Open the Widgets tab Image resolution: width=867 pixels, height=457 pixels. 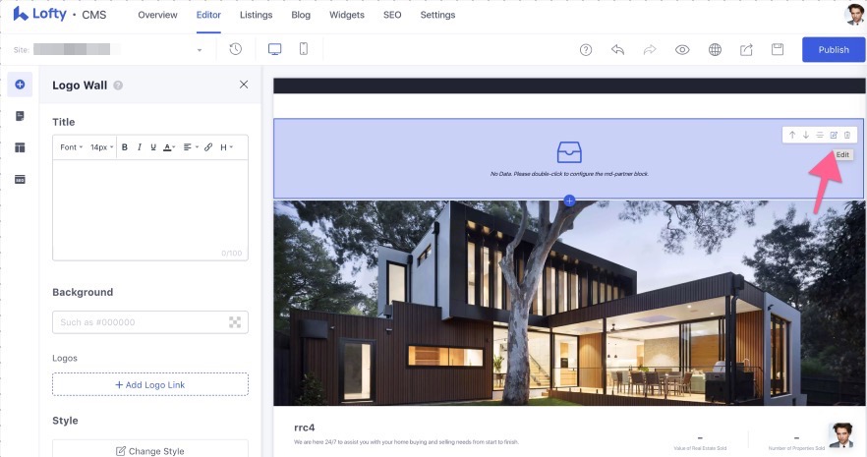pyautogui.click(x=347, y=16)
